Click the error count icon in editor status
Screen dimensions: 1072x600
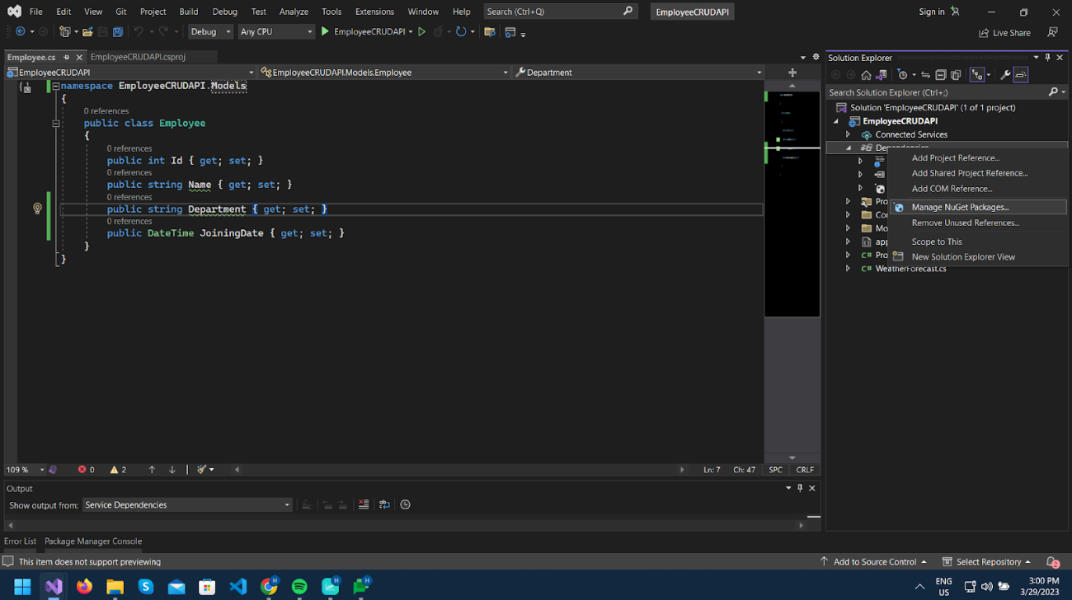[82, 470]
